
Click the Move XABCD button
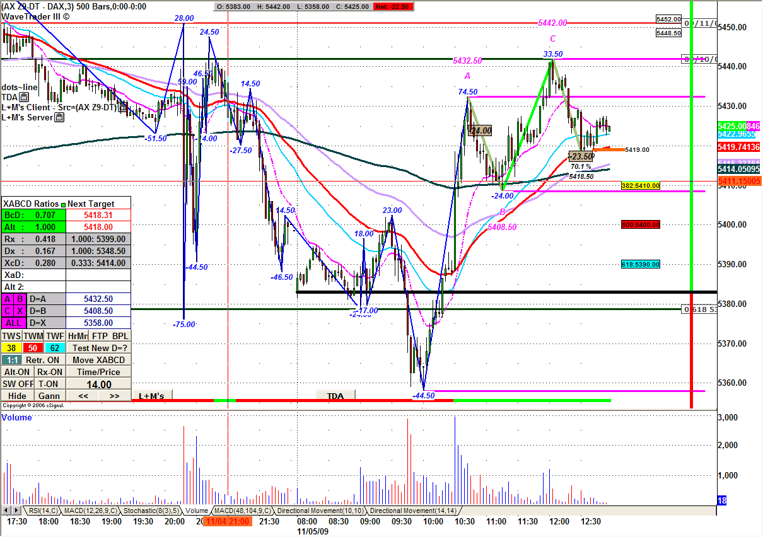coord(100,360)
